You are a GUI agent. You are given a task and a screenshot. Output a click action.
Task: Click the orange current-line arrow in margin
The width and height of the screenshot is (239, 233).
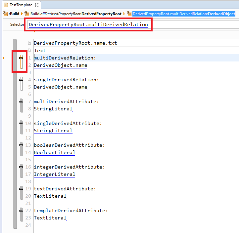pos(4,58)
